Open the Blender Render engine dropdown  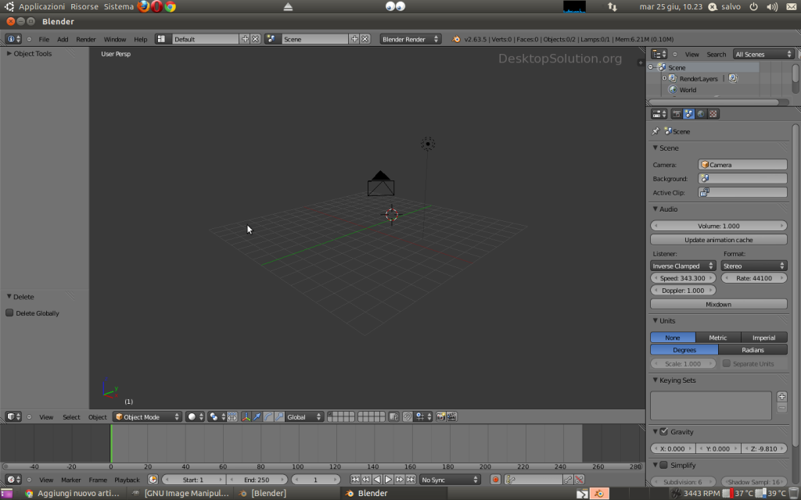[411, 39]
